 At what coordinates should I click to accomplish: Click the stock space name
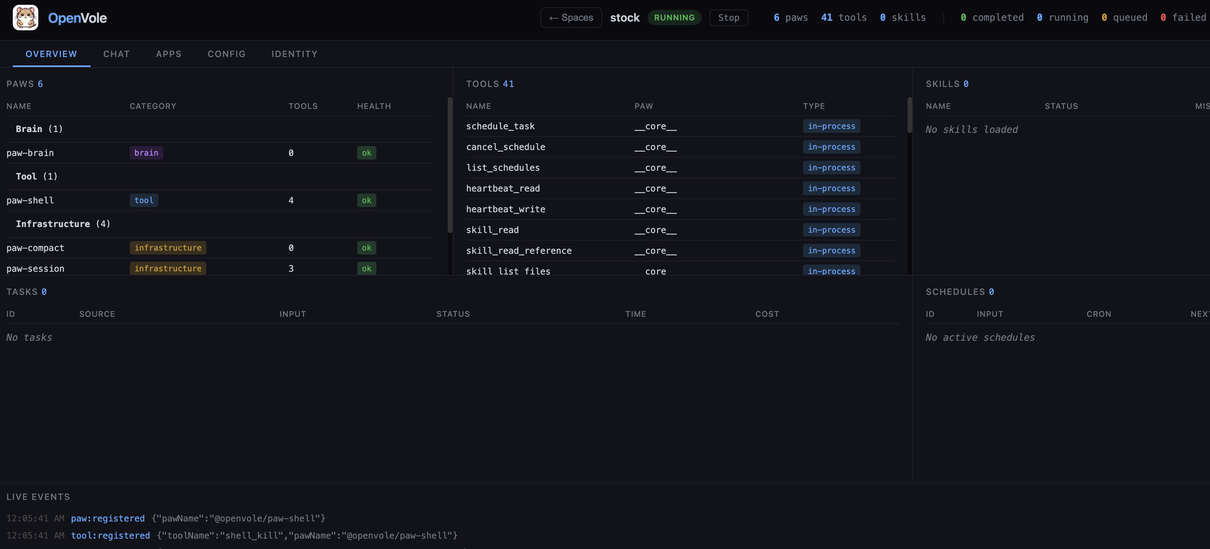(625, 18)
